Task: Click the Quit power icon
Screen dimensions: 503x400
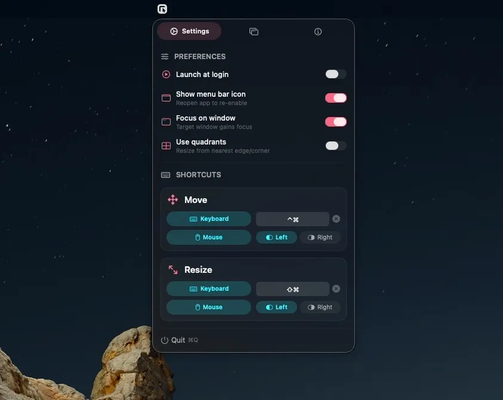Action: point(165,340)
